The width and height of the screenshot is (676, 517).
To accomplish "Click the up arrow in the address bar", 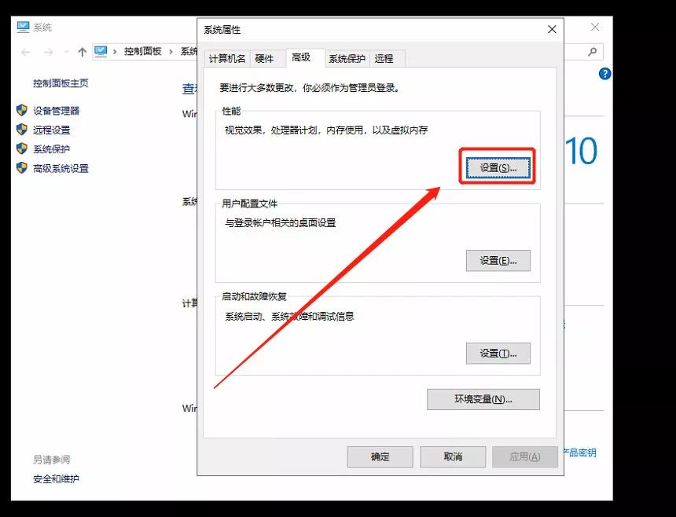I will pos(81,52).
